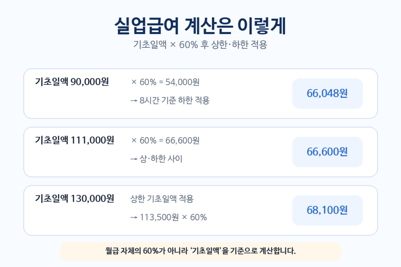The image size is (401, 267).
Task: Click the arrow before 113,500원 × 60%
Action: click(x=134, y=218)
